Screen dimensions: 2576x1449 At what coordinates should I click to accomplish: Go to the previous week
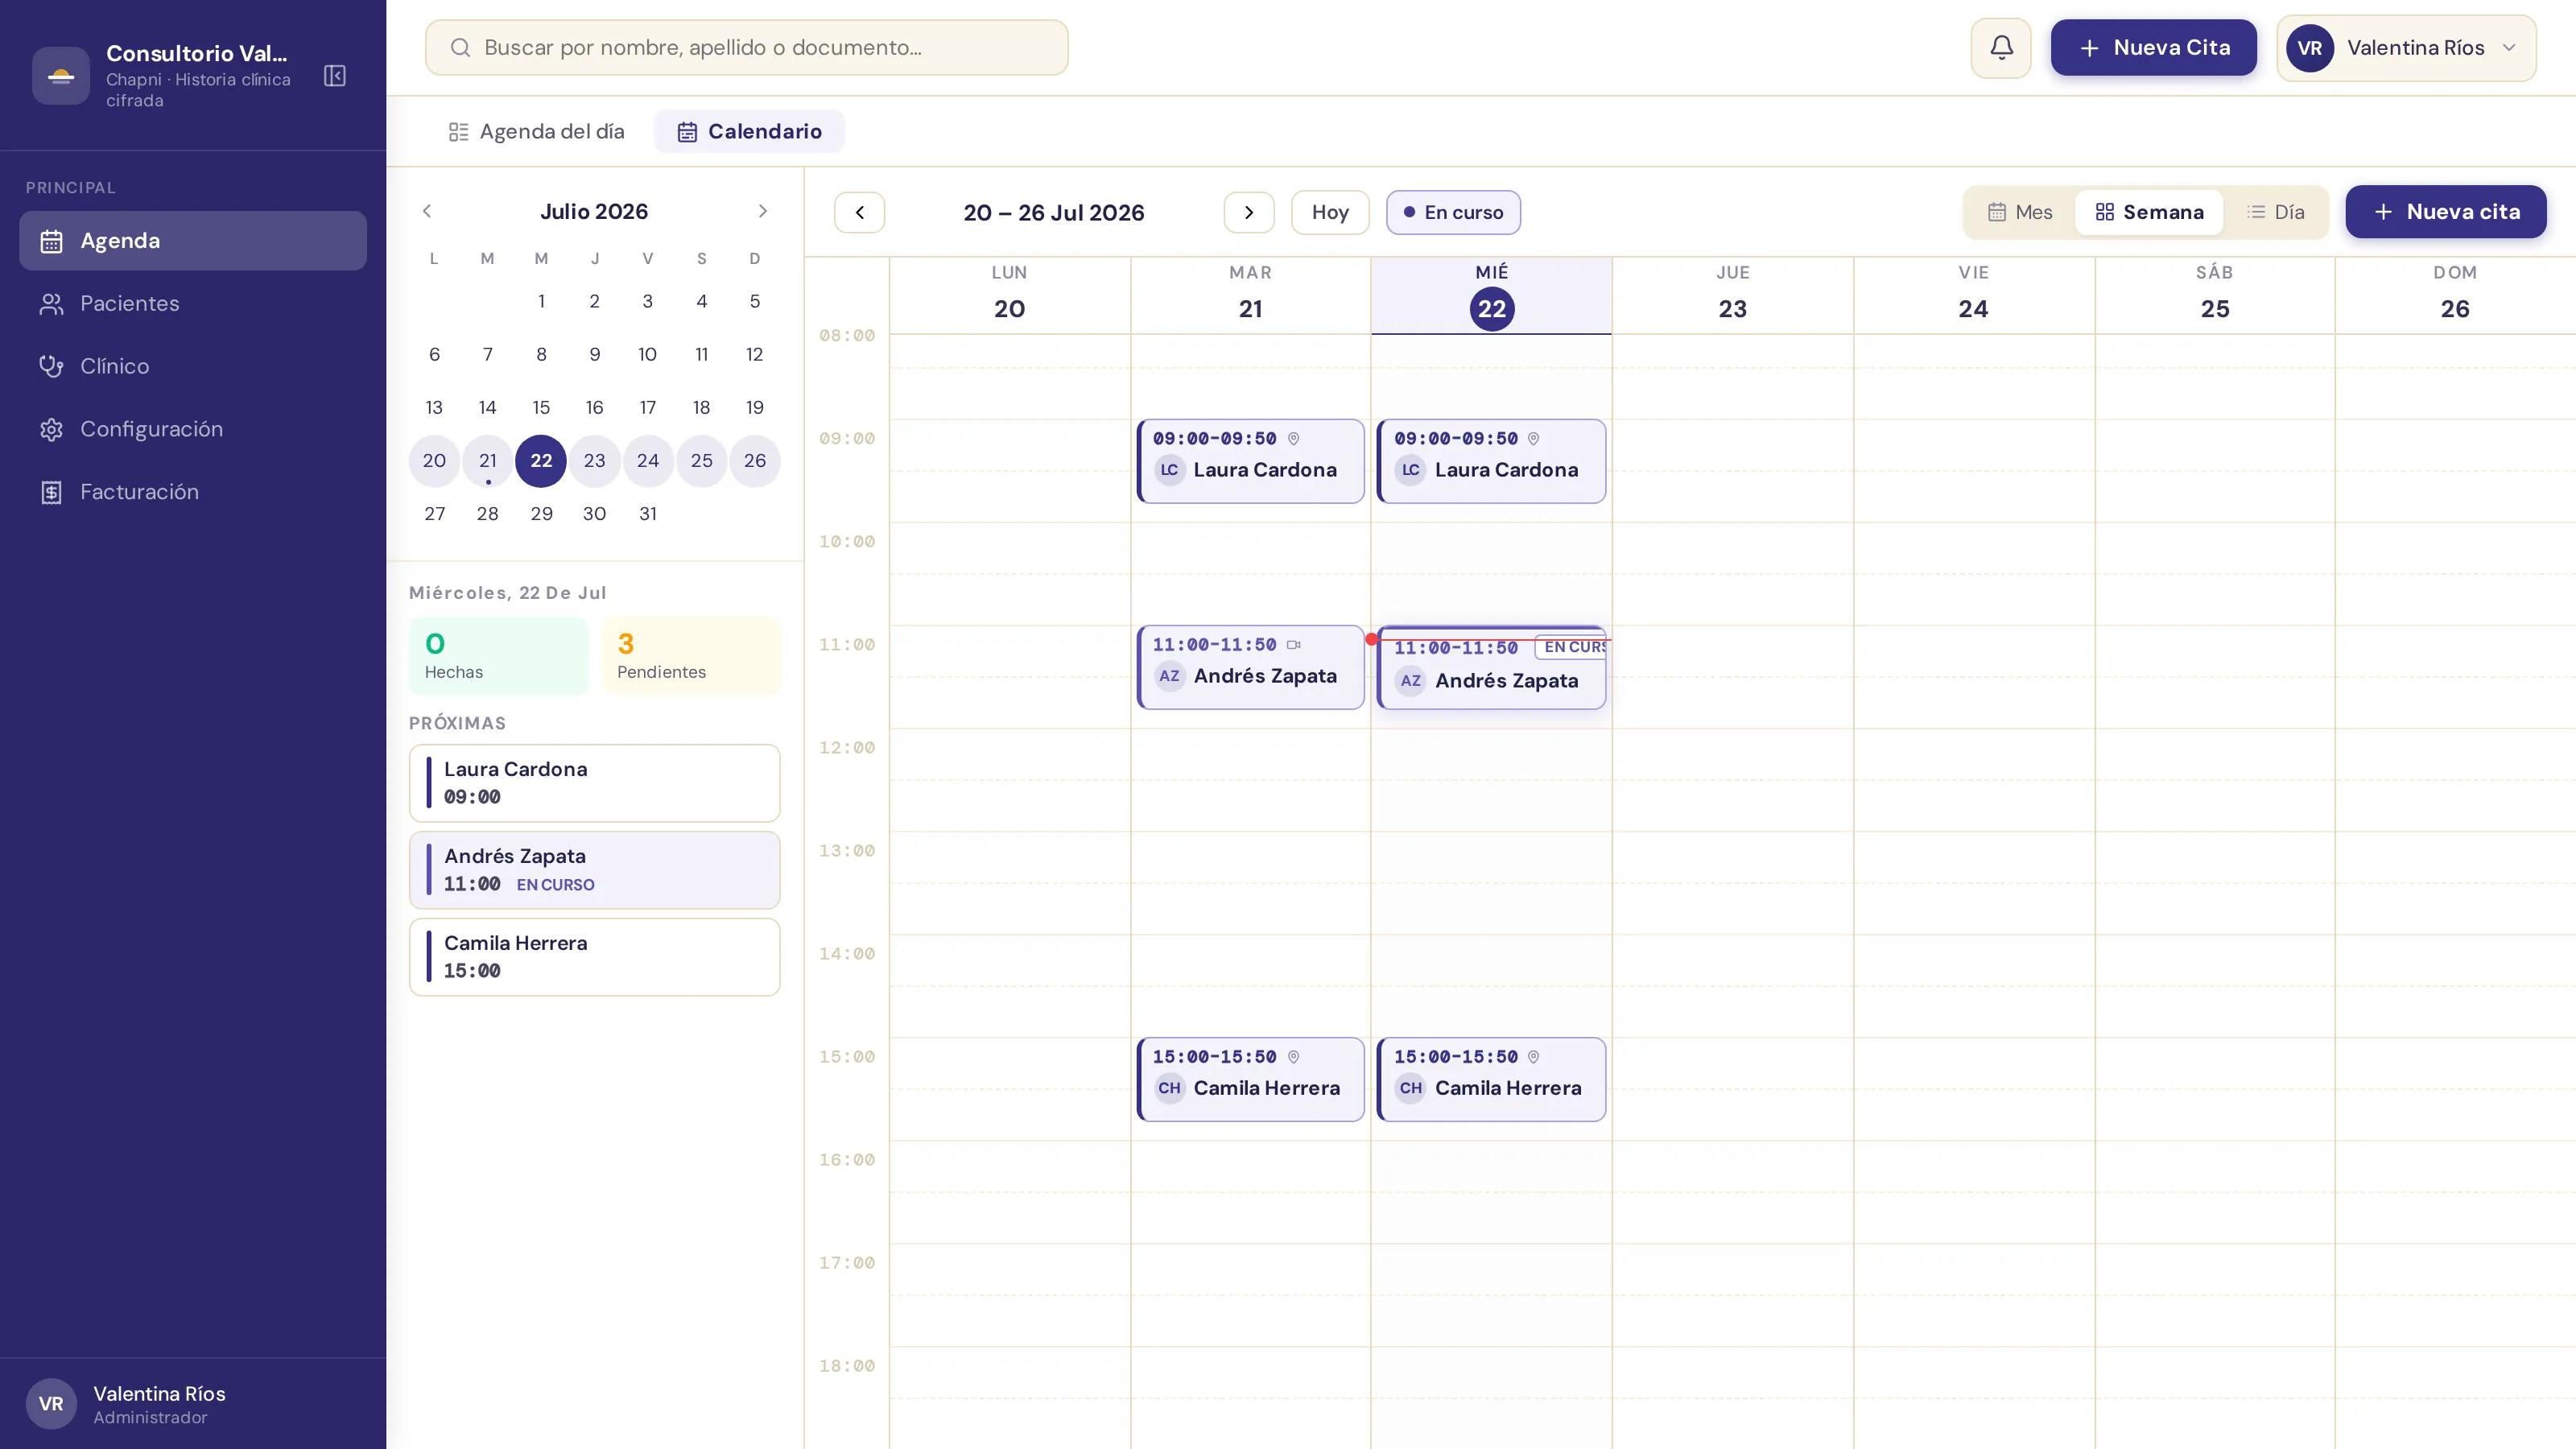pyautogui.click(x=860, y=212)
